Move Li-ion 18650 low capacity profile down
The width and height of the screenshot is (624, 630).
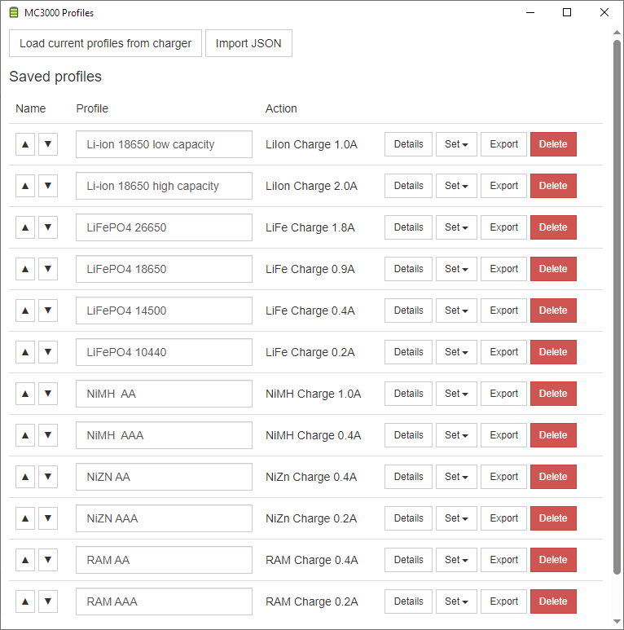[x=48, y=144]
